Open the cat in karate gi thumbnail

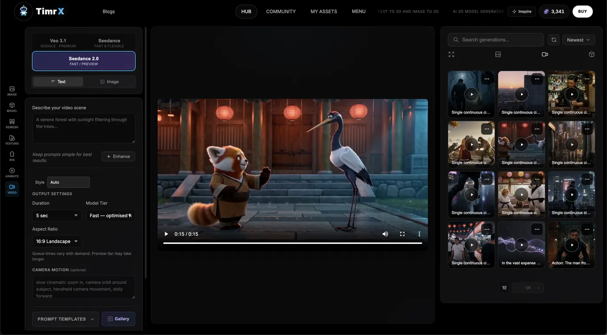(522, 194)
